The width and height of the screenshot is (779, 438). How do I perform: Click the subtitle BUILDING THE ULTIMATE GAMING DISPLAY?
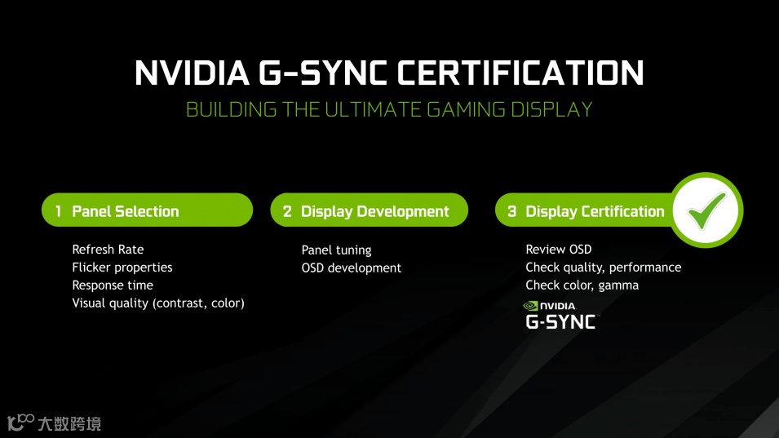tap(390, 110)
